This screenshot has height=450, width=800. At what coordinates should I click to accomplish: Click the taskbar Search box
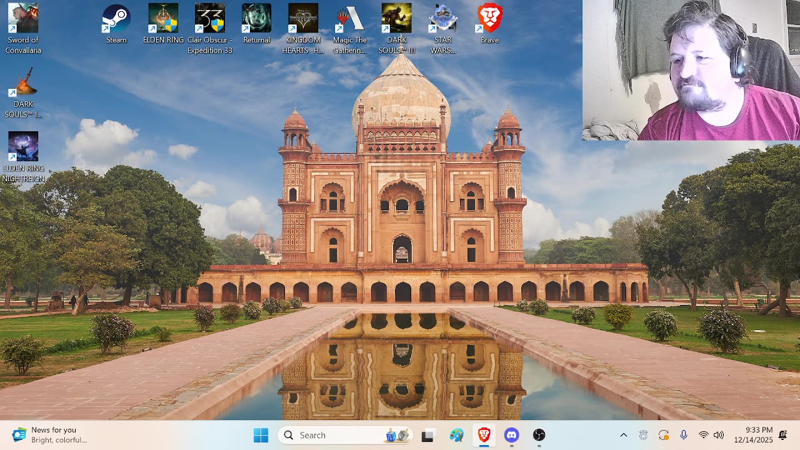click(345, 435)
